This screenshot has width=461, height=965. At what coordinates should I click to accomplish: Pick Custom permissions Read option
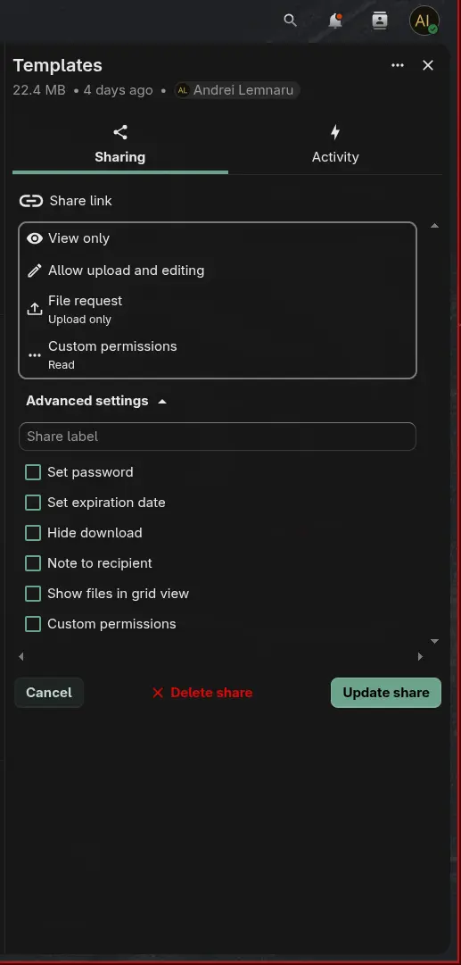coord(218,354)
